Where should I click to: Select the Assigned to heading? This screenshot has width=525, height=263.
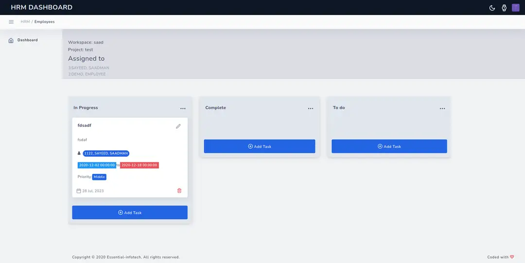click(87, 59)
